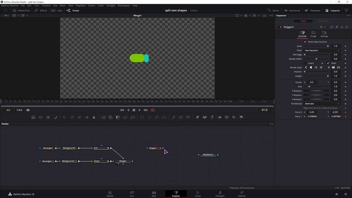Add Background tool from toolbar
Screen dimensions: 352x198
34,117
